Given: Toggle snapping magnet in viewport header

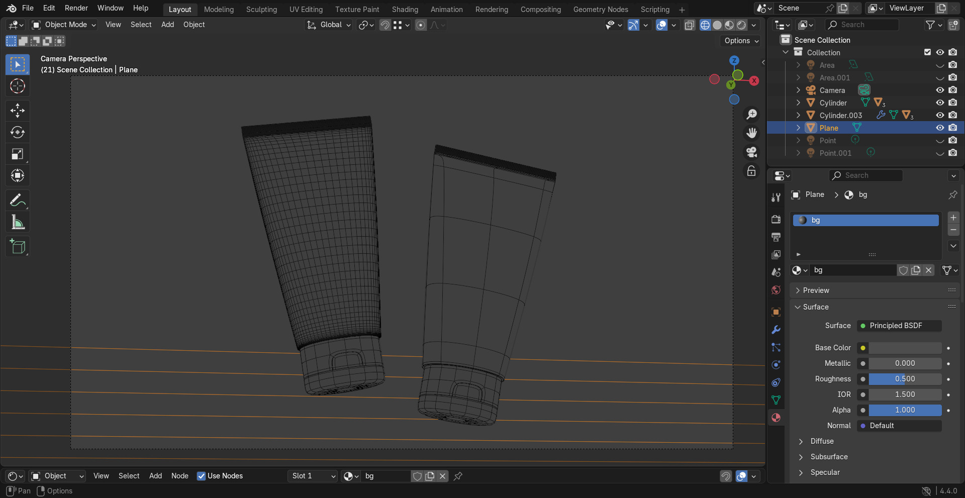Looking at the screenshot, I should pyautogui.click(x=385, y=25).
